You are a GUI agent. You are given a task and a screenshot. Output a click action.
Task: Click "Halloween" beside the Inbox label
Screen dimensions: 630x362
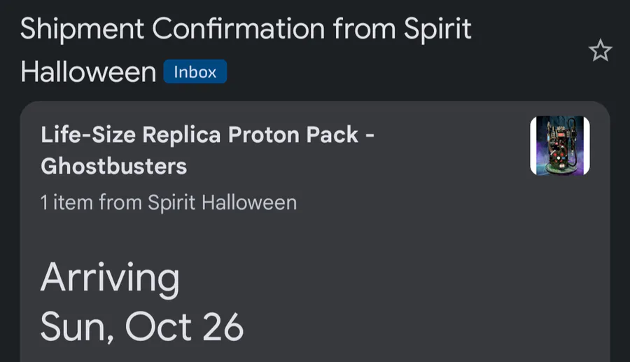tap(88, 71)
